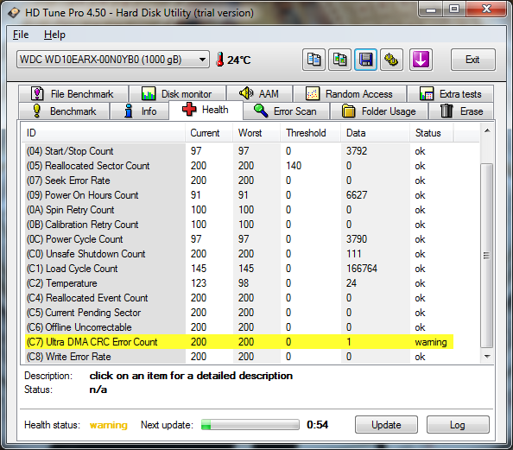Click the HD Tune title bar icon
The image size is (513, 450).
point(14,13)
